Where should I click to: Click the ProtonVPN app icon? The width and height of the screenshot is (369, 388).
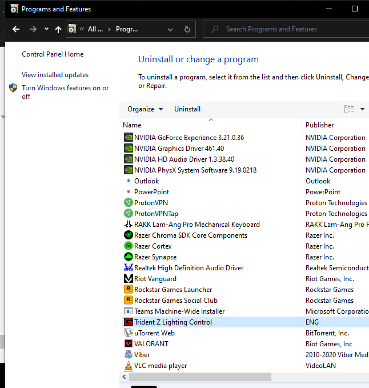pyautogui.click(x=129, y=202)
